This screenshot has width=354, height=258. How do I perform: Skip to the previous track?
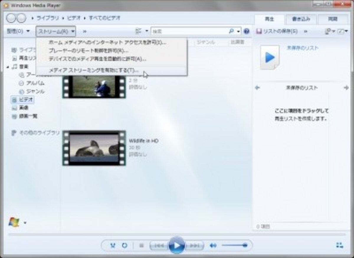159,245
